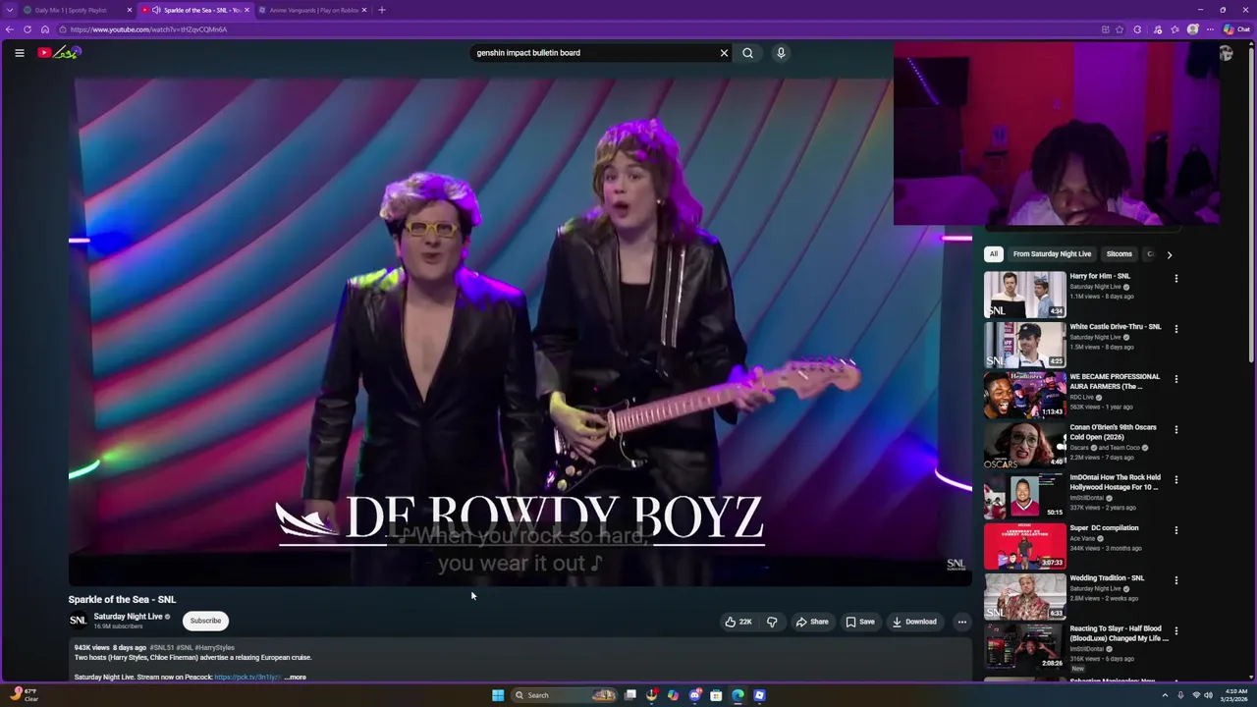The image size is (1257, 707).
Task: Click the page vertical scrollbar
Action: pos(1251,206)
